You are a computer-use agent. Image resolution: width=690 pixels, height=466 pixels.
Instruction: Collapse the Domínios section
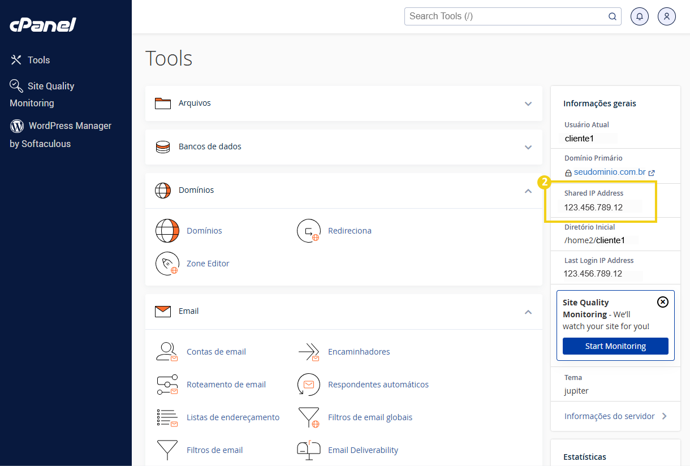528,191
